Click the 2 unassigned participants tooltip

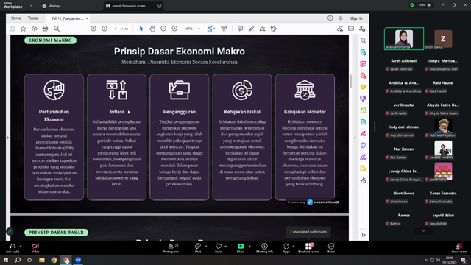[308, 232]
